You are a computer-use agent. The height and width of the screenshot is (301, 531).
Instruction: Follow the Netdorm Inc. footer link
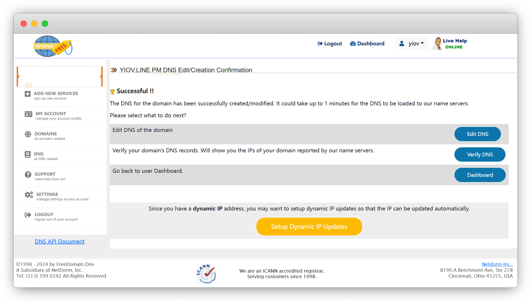(x=496, y=264)
